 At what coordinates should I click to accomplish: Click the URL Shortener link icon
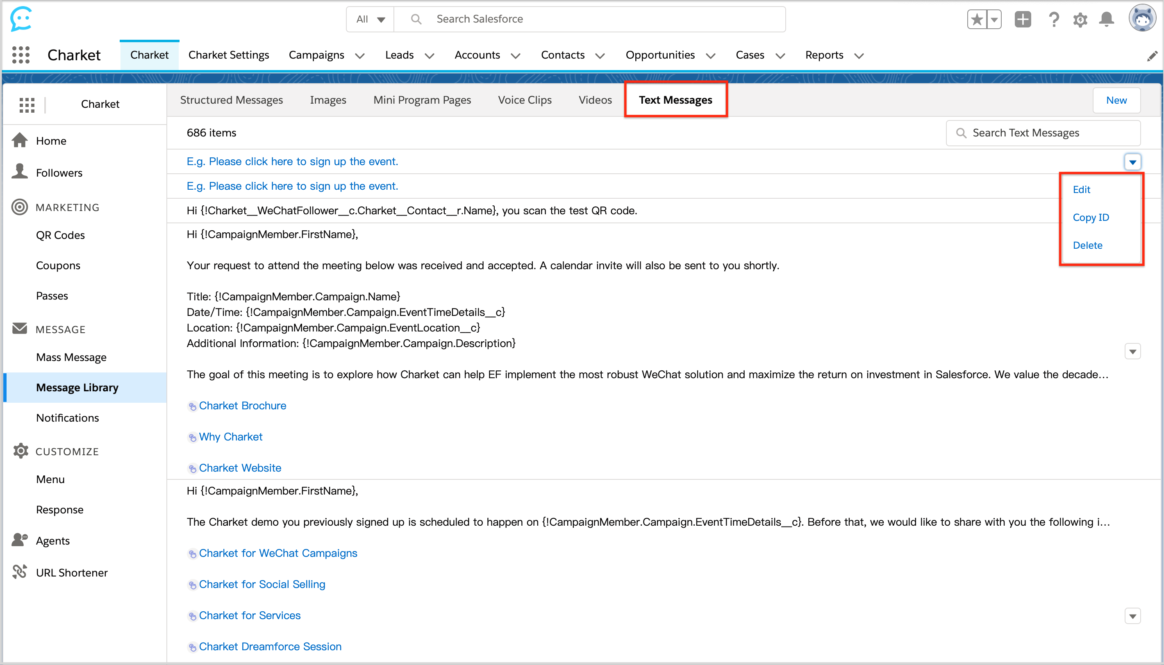pos(20,572)
